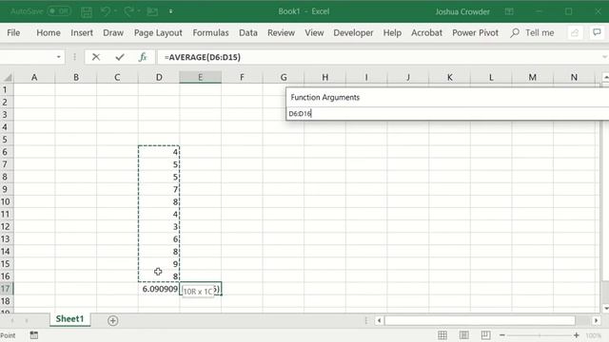The image size is (609, 342).
Task: Open the Page Layout tab
Action: [158, 33]
